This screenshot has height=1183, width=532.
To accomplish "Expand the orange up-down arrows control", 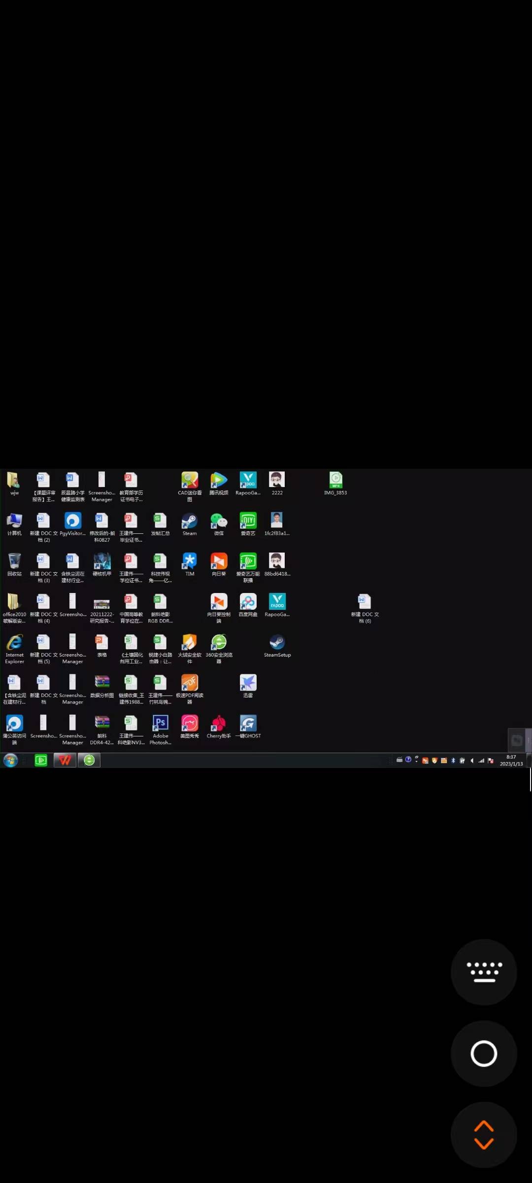I will point(484,1135).
